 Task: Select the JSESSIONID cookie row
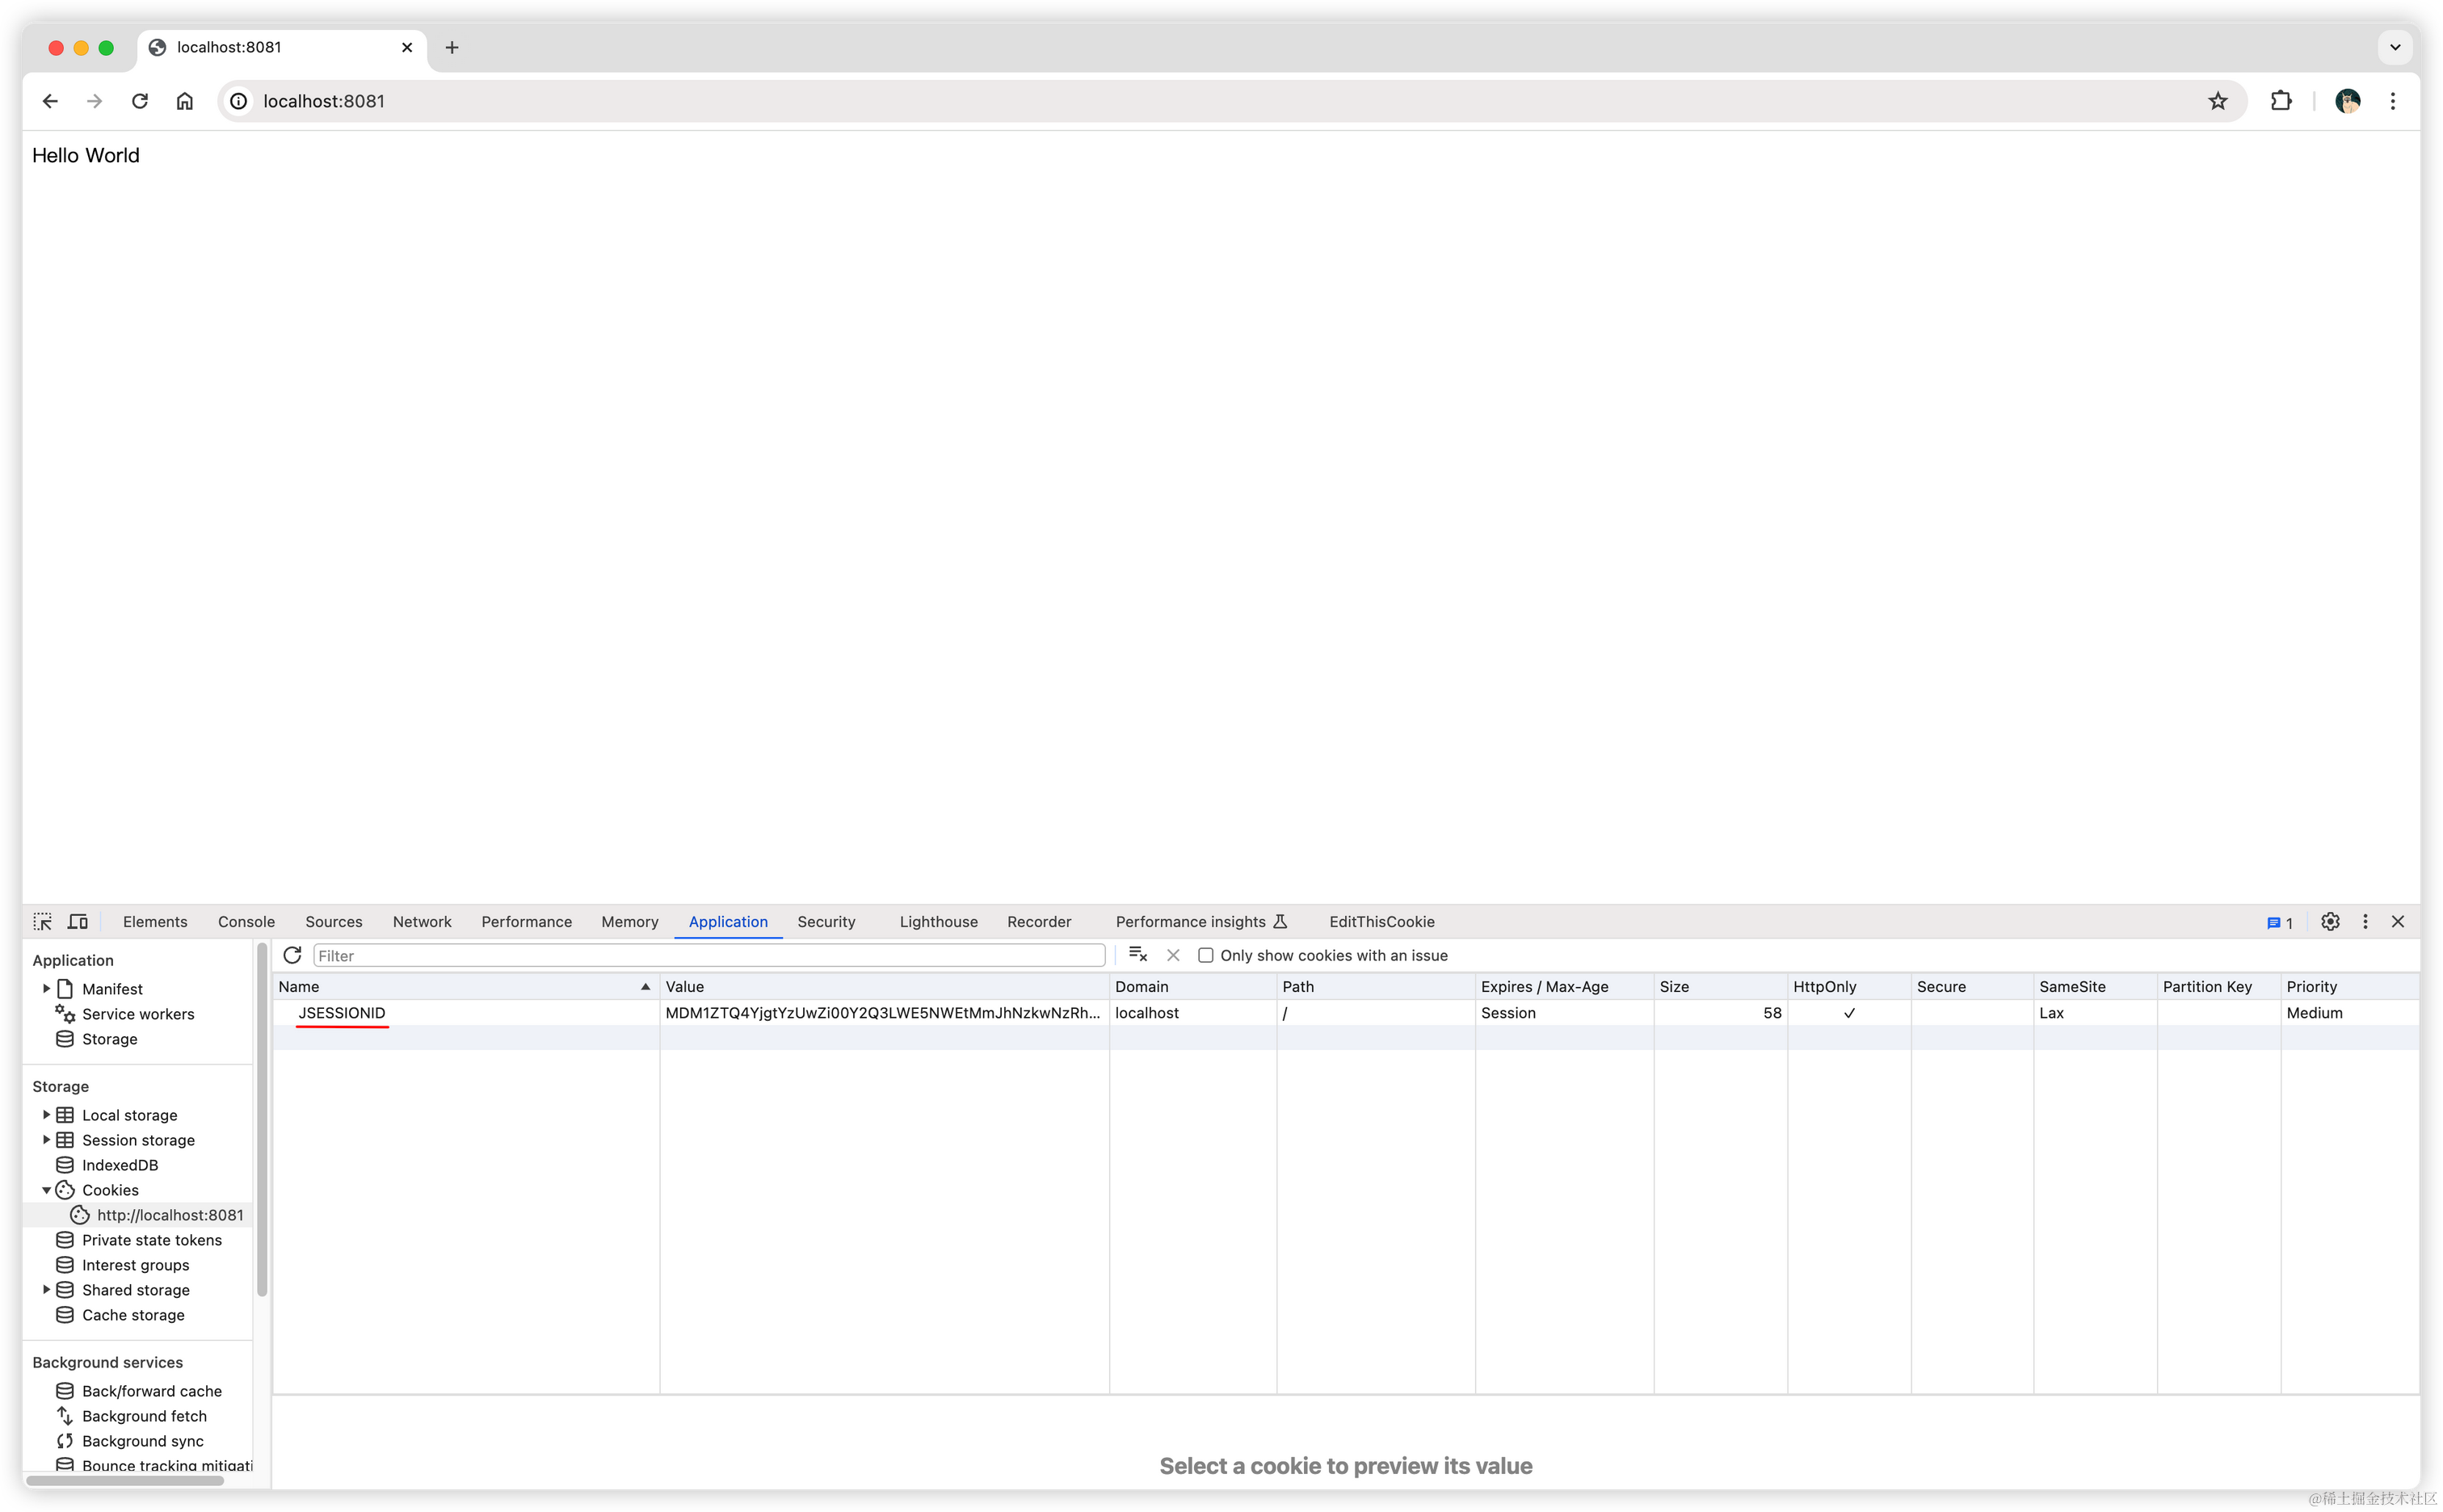(x=342, y=1013)
